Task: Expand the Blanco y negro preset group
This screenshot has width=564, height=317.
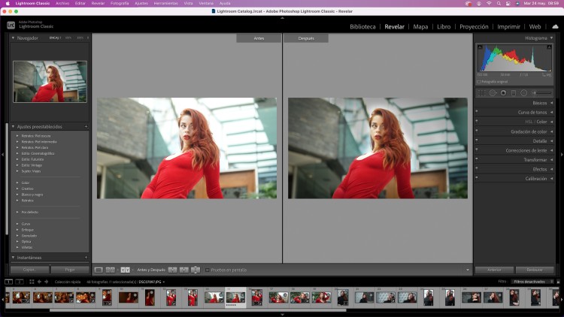Action: pos(17,195)
